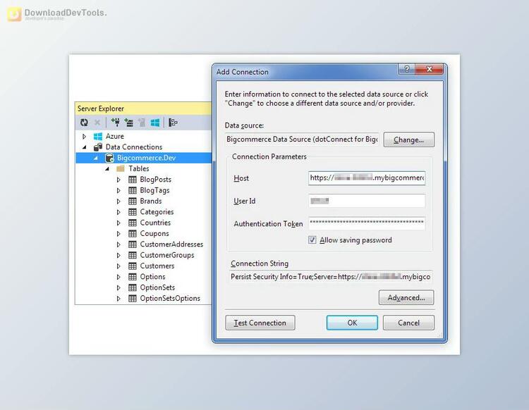The image size is (529, 410).
Task: Expand the Azure node arrow
Action: (85, 137)
